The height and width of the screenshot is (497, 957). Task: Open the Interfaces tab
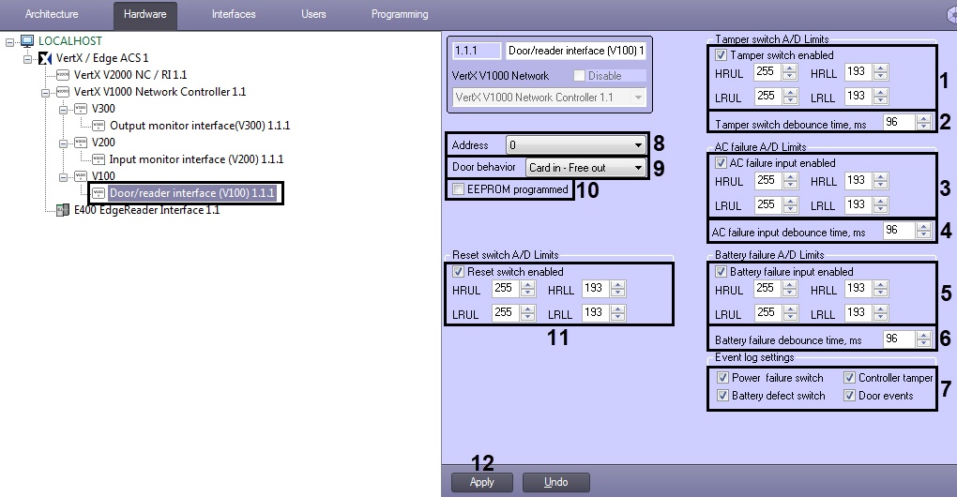point(234,14)
